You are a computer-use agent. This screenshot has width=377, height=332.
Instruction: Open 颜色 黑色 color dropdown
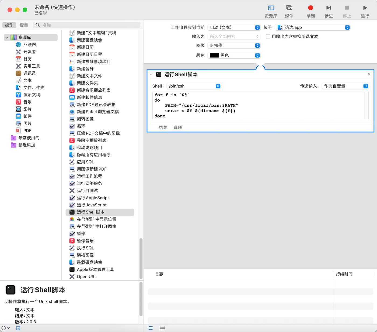[234, 55]
